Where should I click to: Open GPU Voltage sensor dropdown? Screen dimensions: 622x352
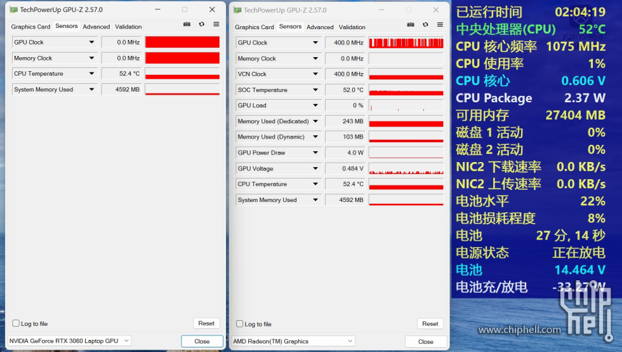click(x=315, y=168)
